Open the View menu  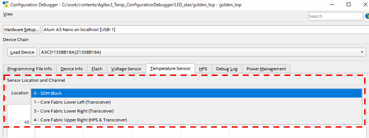[x=8, y=14]
